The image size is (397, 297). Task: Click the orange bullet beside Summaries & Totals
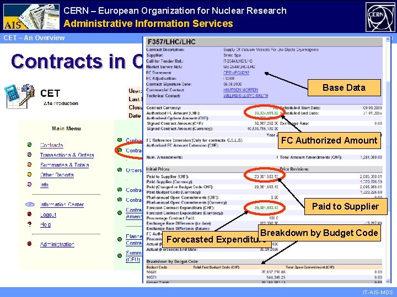pyautogui.click(x=29, y=164)
